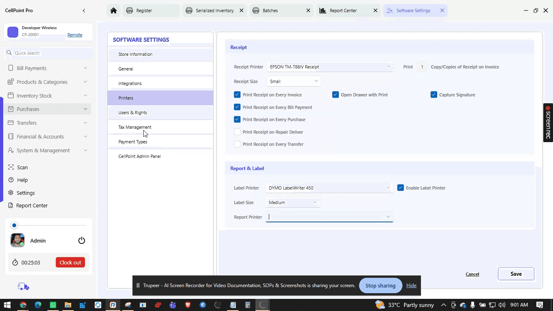Click the Save button
553x311 pixels.
tap(516, 274)
